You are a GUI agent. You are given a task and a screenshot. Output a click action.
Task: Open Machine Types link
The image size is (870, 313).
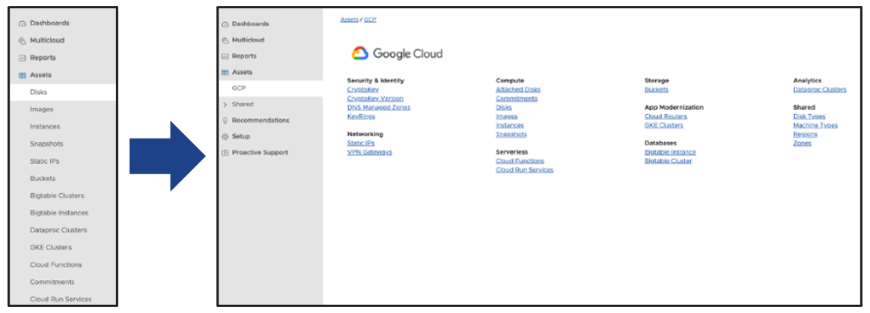coord(815,125)
